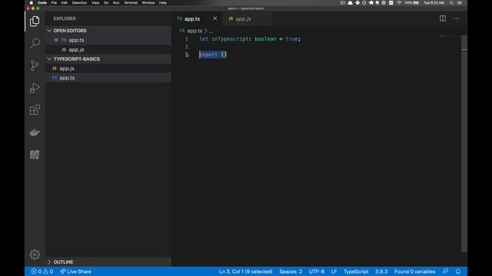
Task: Click the TypeScript version 3.8.3
Action: click(x=381, y=271)
